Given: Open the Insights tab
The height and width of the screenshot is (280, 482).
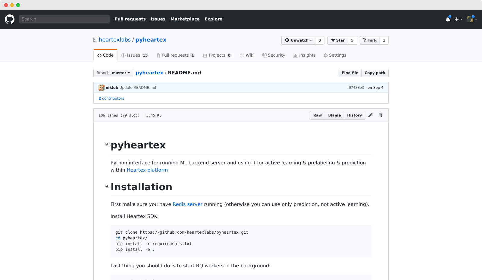Looking at the screenshot, I should tap(304, 55).
